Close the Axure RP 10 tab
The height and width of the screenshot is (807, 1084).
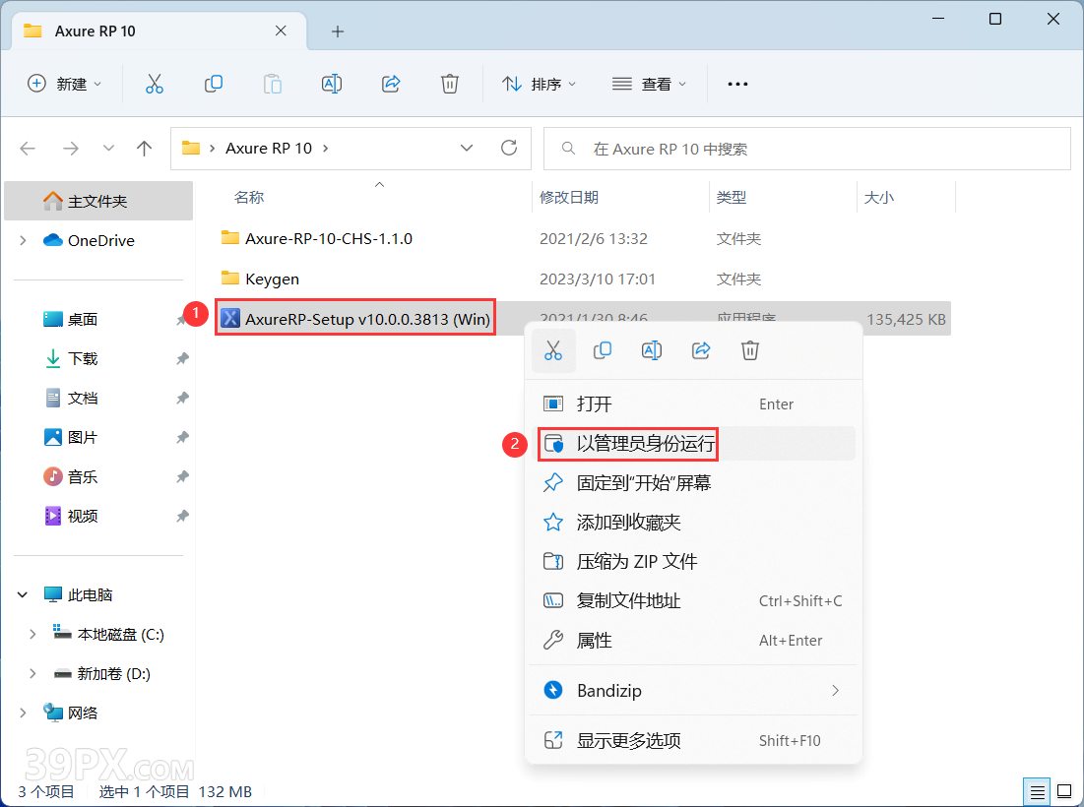click(x=281, y=31)
